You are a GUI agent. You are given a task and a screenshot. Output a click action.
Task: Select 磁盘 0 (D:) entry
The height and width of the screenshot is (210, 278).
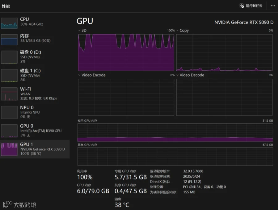[x=35, y=57]
